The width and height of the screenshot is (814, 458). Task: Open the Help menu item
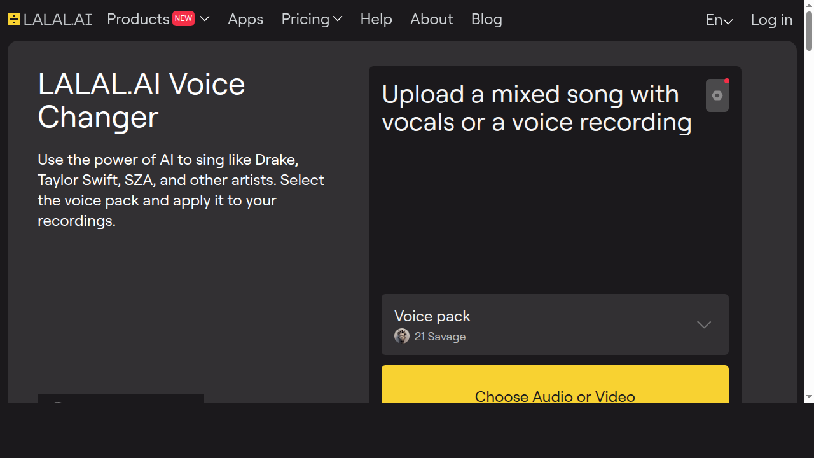(x=376, y=19)
